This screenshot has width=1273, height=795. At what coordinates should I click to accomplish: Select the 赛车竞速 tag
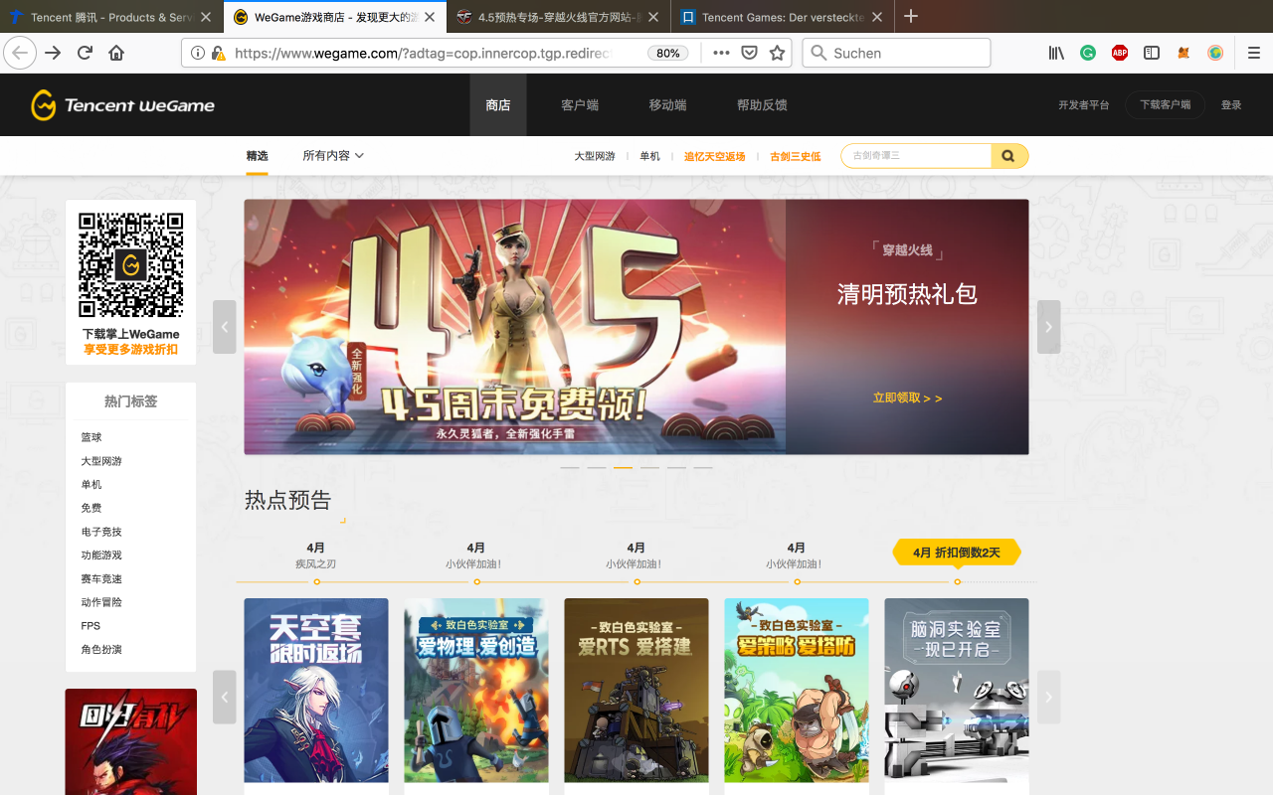pos(101,578)
